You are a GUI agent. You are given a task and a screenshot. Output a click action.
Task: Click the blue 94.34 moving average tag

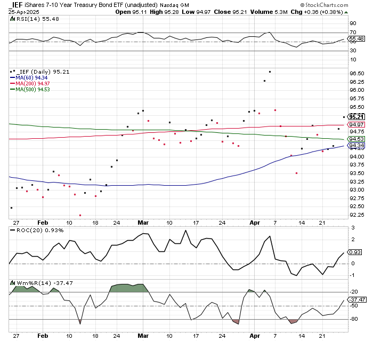click(x=356, y=145)
